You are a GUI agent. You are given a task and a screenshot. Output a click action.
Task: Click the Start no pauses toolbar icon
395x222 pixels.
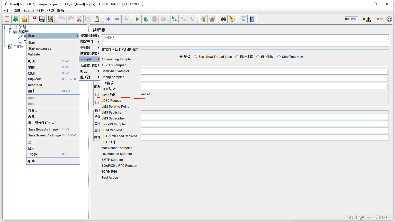[x=146, y=19]
